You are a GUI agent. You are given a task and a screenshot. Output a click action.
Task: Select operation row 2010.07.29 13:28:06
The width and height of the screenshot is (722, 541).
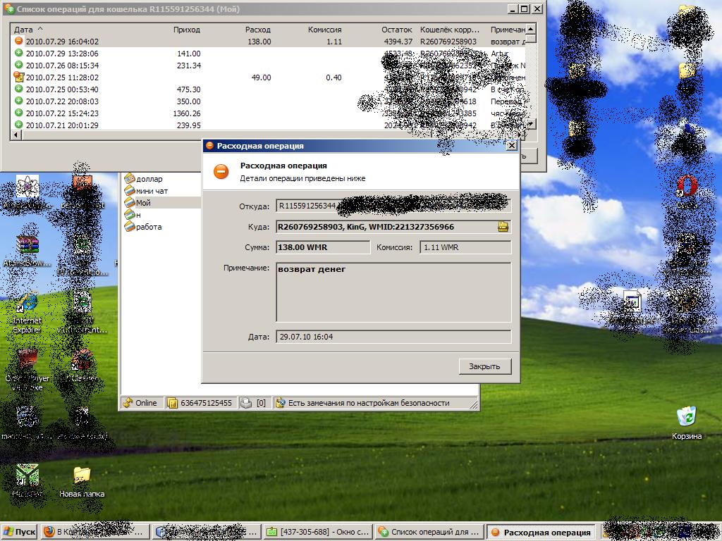coord(268,54)
